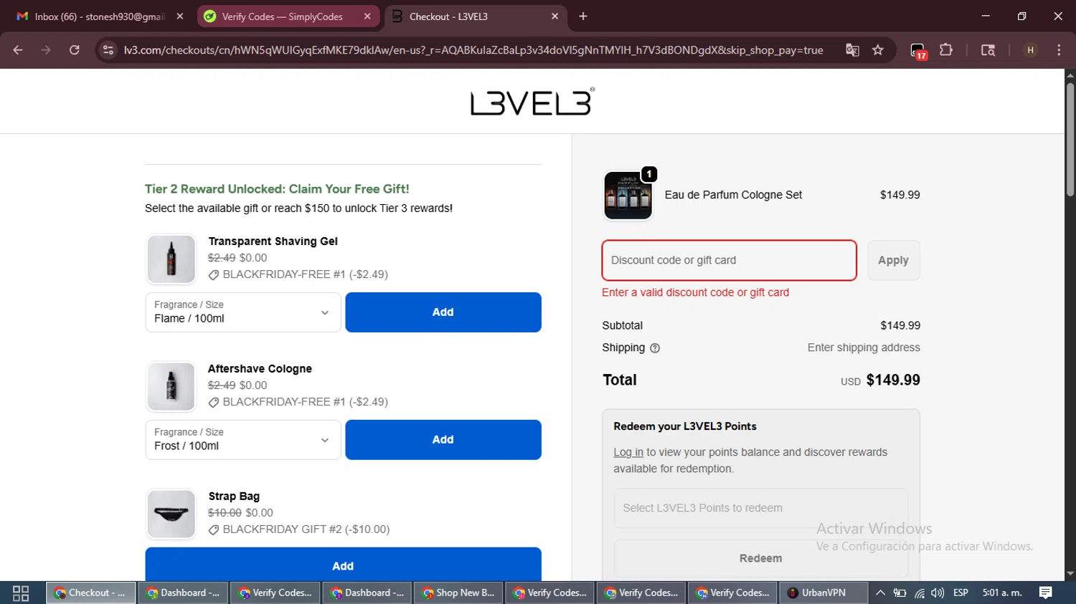Screen dimensions: 1076x604
Task: Open the browser extensions puzzle icon
Action: pyautogui.click(x=946, y=50)
